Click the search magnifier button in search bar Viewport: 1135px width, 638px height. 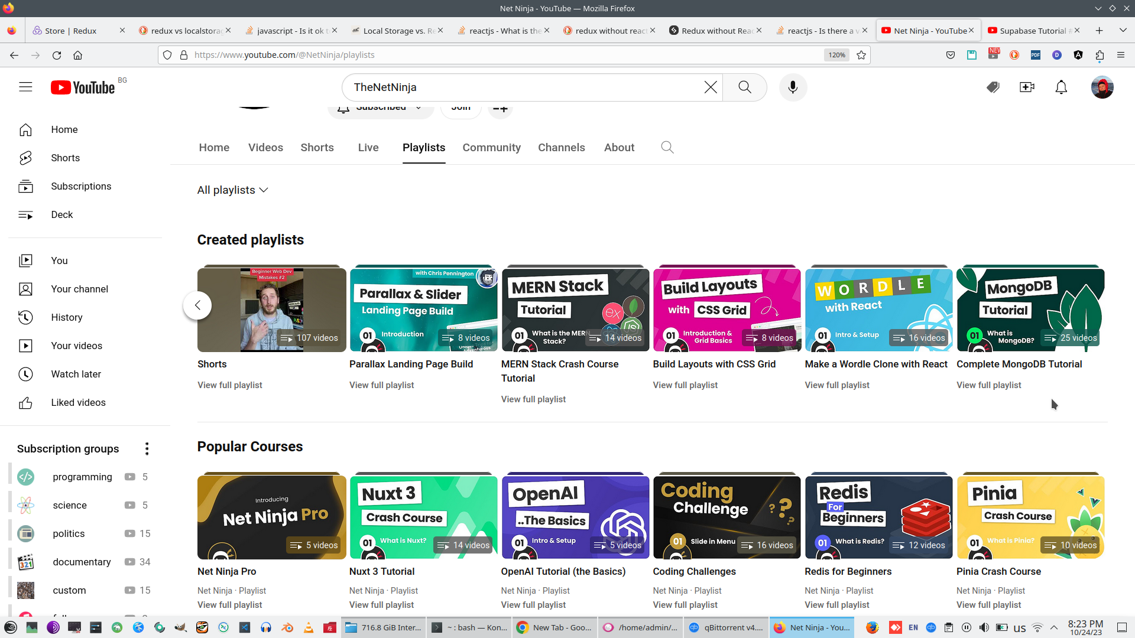tap(744, 87)
